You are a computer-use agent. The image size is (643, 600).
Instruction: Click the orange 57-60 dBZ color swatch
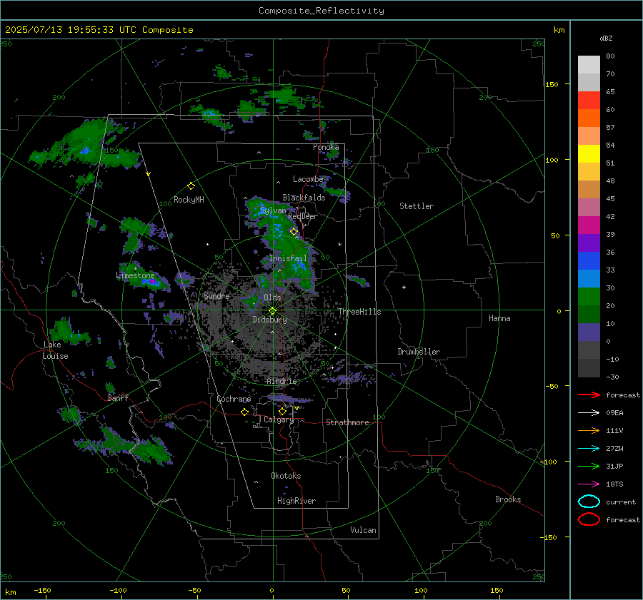589,118
